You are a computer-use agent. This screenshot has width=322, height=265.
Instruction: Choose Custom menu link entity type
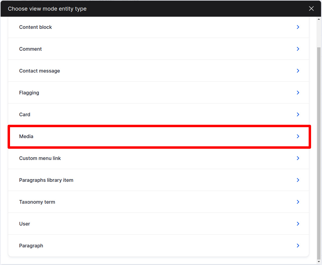[x=158, y=158]
